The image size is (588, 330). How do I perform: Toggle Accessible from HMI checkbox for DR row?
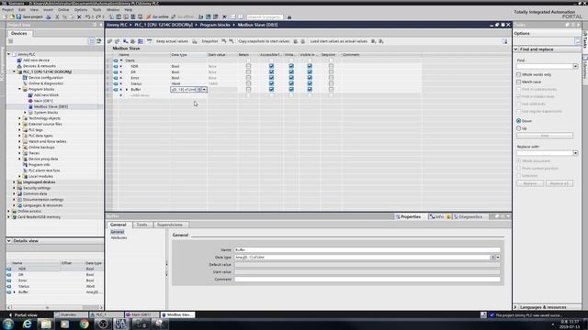click(271, 71)
